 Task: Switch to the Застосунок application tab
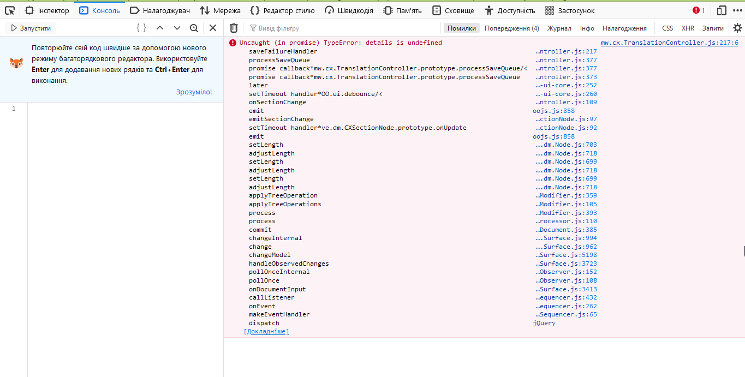point(570,10)
